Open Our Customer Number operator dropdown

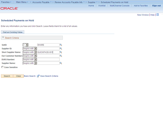click(30, 56)
